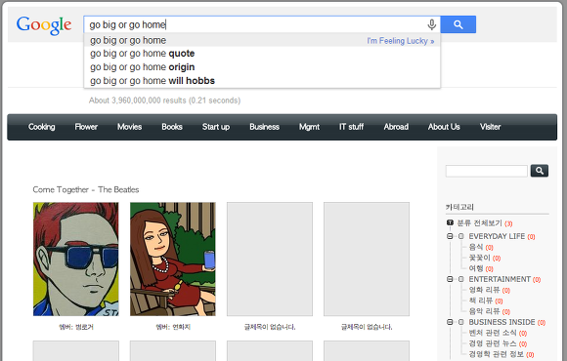This screenshot has width=567, height=361.
Task: Select 분류 전체보기 category link
Action: tap(480, 223)
